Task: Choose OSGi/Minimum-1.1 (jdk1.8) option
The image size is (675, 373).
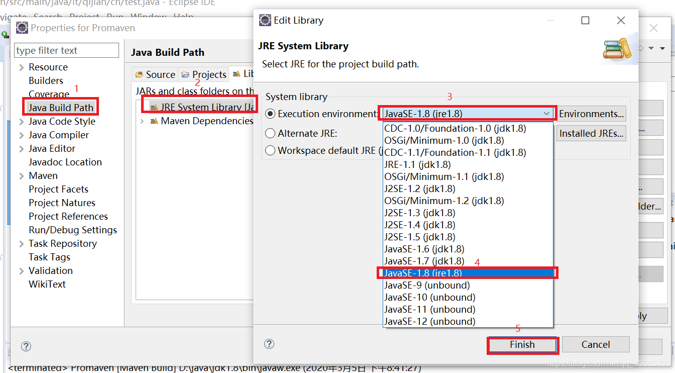Action: 468,176
